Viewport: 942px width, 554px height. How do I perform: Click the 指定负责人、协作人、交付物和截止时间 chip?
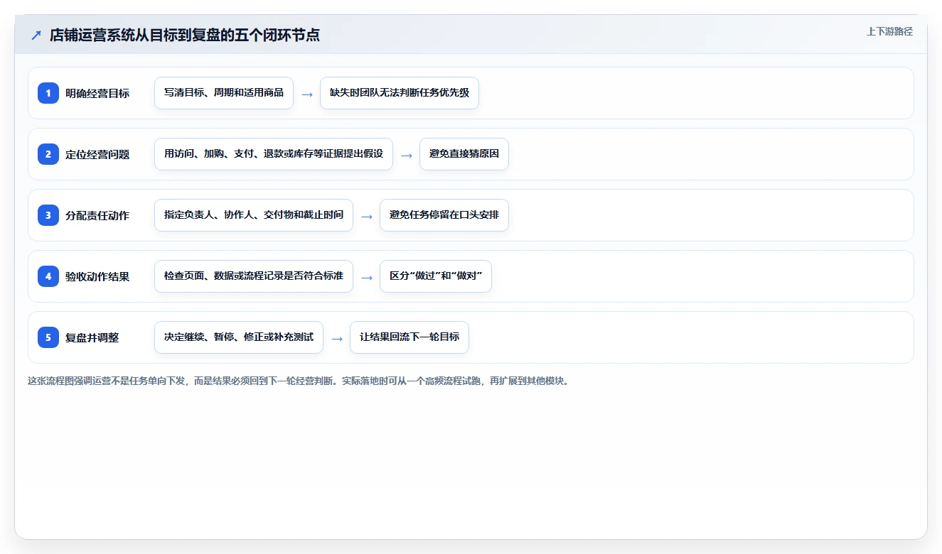(x=254, y=215)
